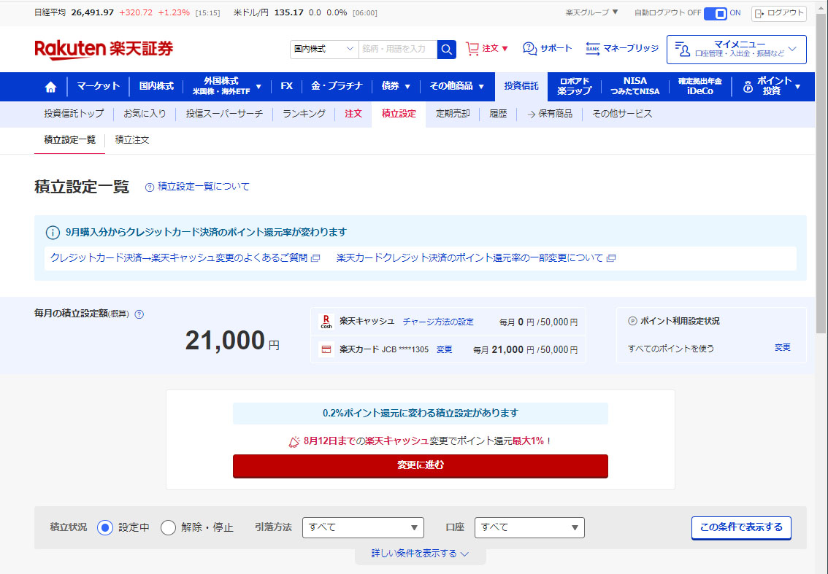Open the ランキング menu item

[304, 114]
